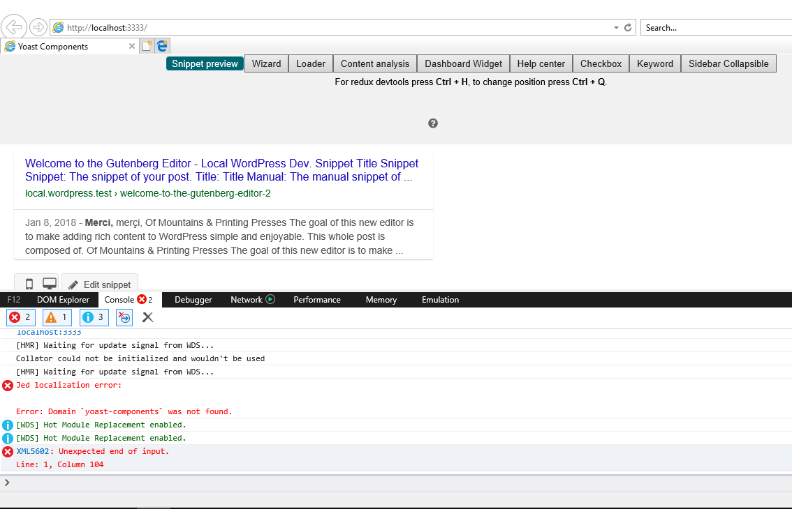Enable the clear-on-navigate console icon
This screenshot has width=792, height=509.
[x=124, y=317]
